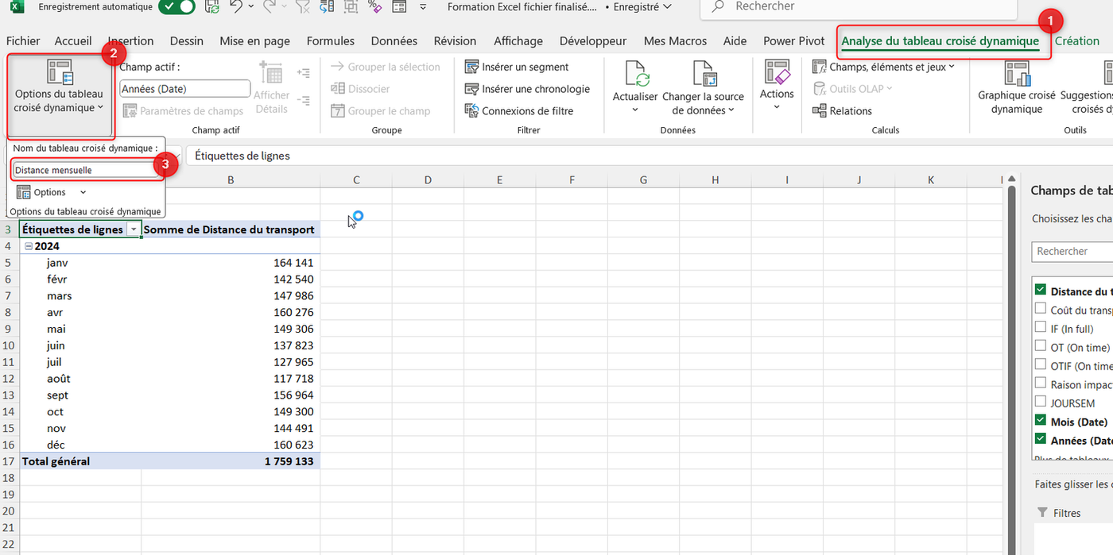Open the Fichier tab
The image size is (1113, 555).
click(x=23, y=40)
